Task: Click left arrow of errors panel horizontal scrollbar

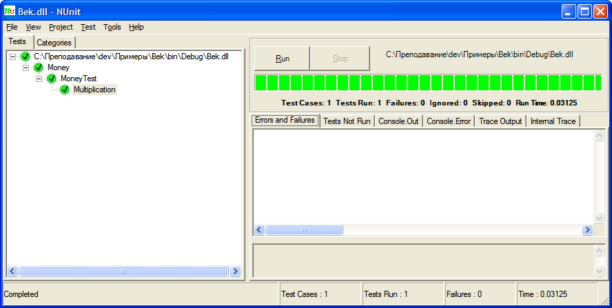Action: [x=259, y=230]
